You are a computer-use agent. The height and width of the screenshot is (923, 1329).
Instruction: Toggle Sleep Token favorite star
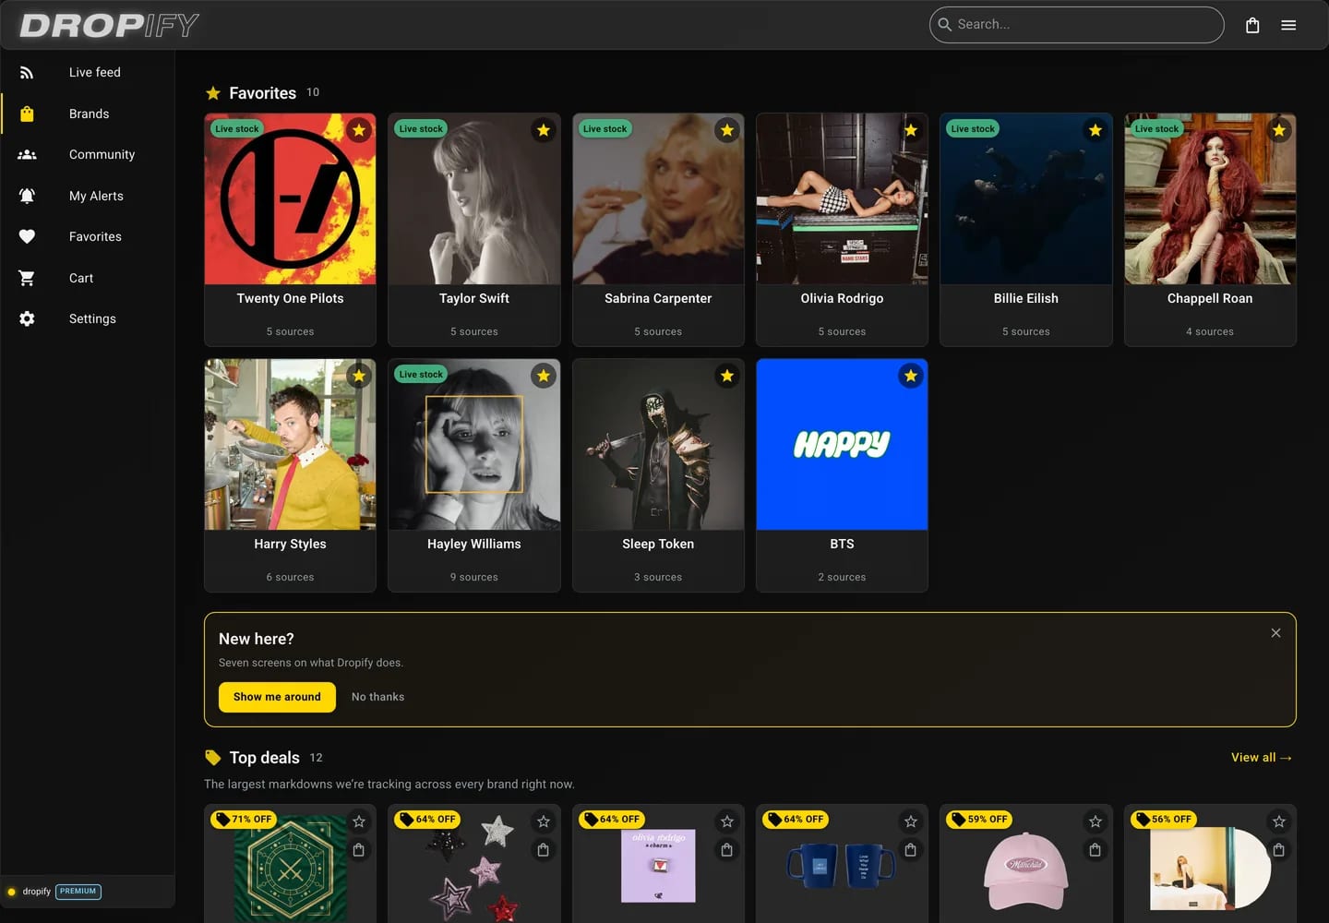727,376
